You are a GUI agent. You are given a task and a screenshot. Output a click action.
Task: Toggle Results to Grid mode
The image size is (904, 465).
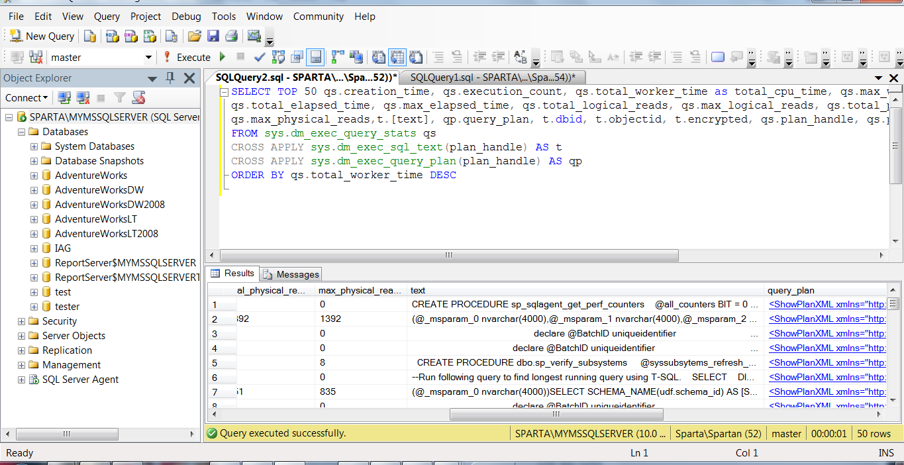pyautogui.click(x=397, y=58)
